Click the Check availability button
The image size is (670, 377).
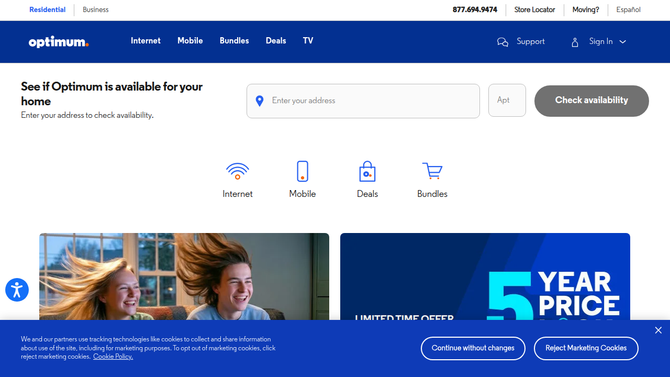click(591, 101)
